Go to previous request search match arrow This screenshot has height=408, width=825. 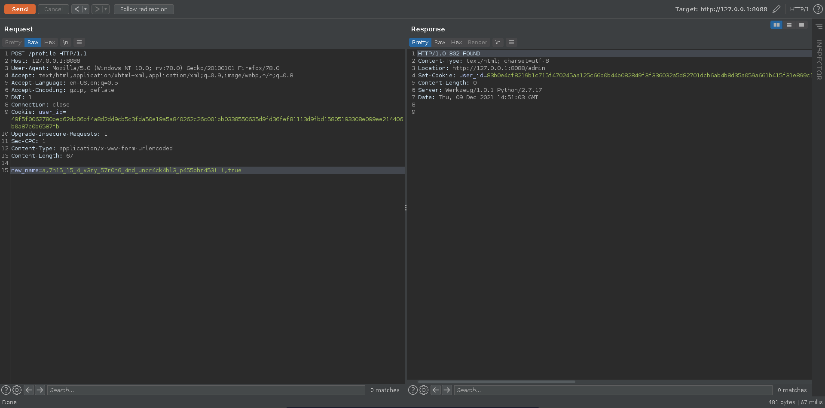pyautogui.click(x=29, y=390)
